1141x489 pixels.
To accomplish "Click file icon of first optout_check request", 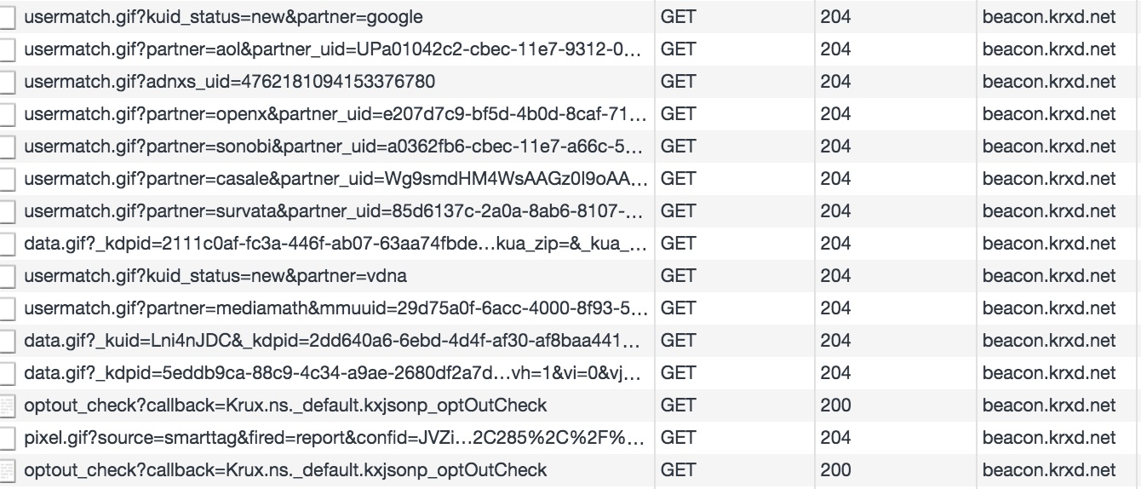I will (x=7, y=406).
